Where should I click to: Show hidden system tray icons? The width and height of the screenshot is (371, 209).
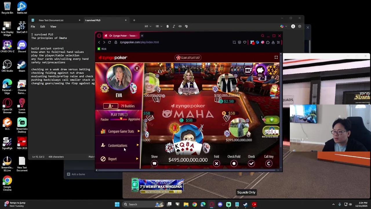333,204
